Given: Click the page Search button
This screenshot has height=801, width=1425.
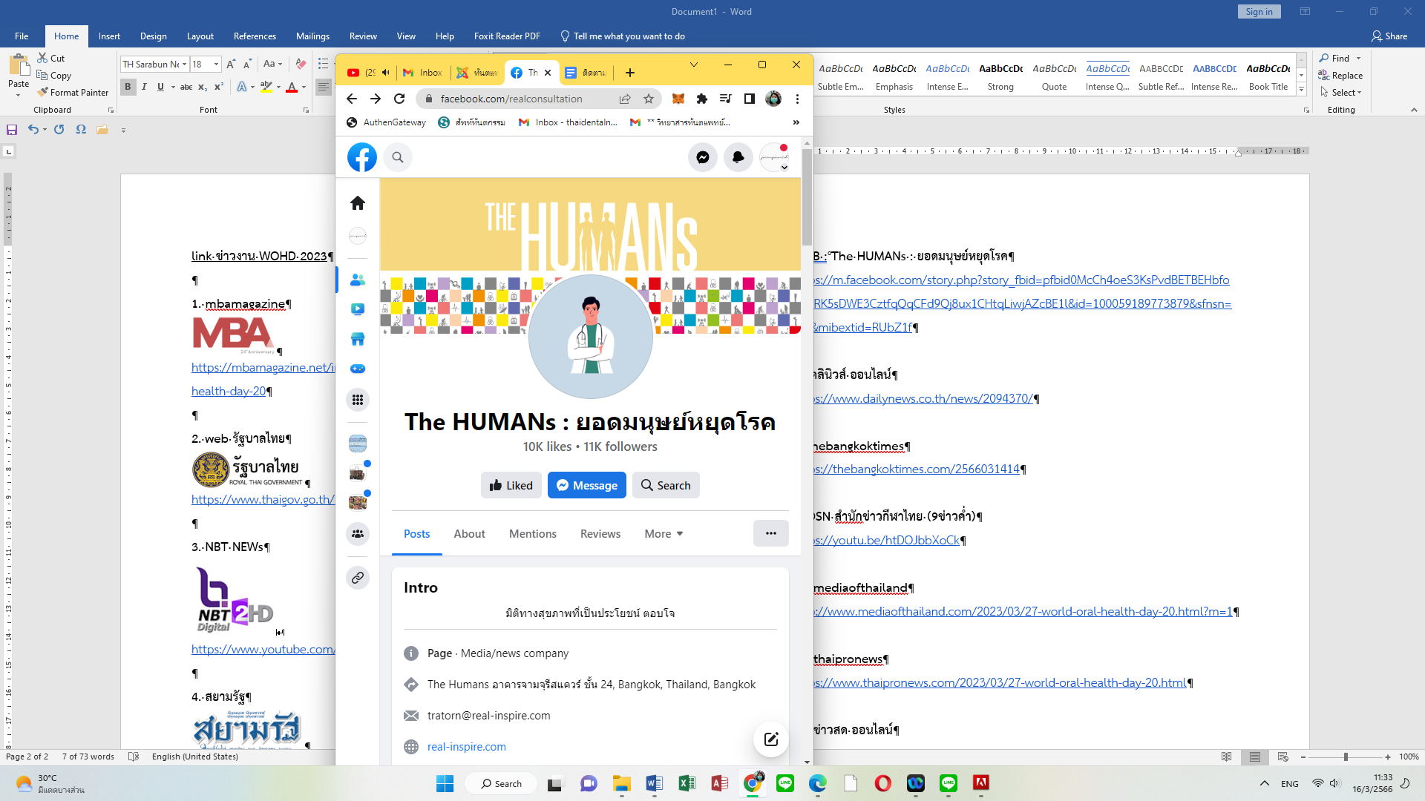Looking at the screenshot, I should [x=666, y=485].
